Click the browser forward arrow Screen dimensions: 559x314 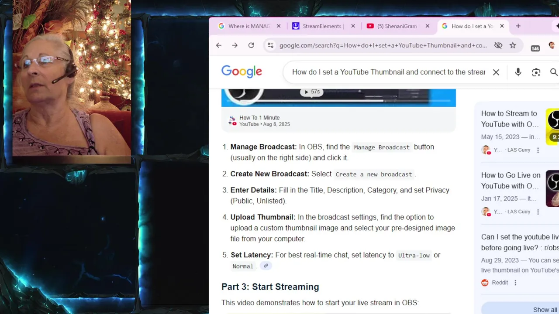click(x=235, y=45)
